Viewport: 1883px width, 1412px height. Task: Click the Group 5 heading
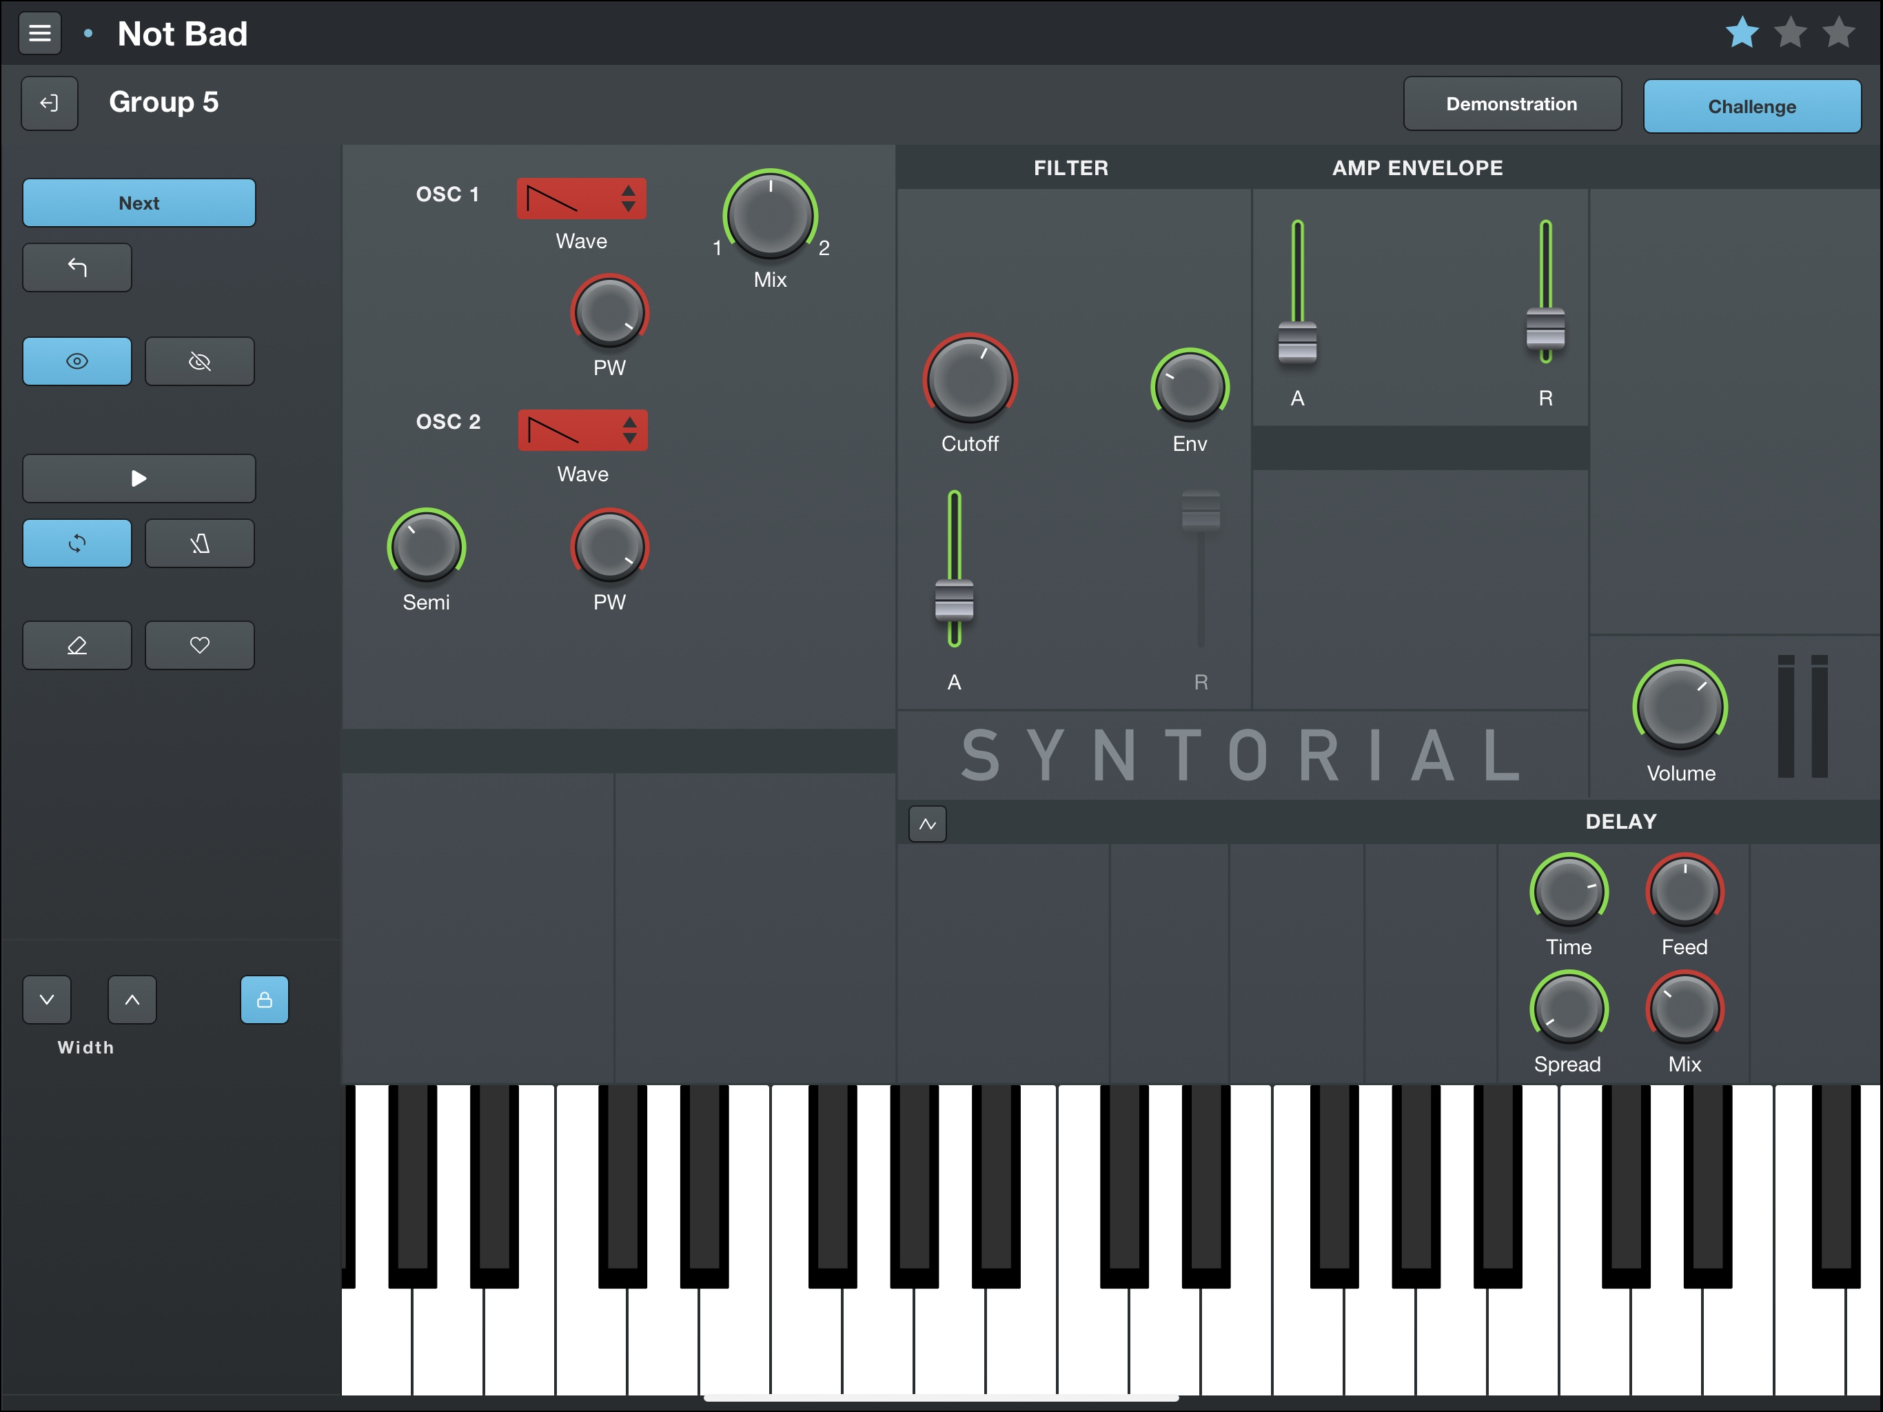(x=164, y=102)
